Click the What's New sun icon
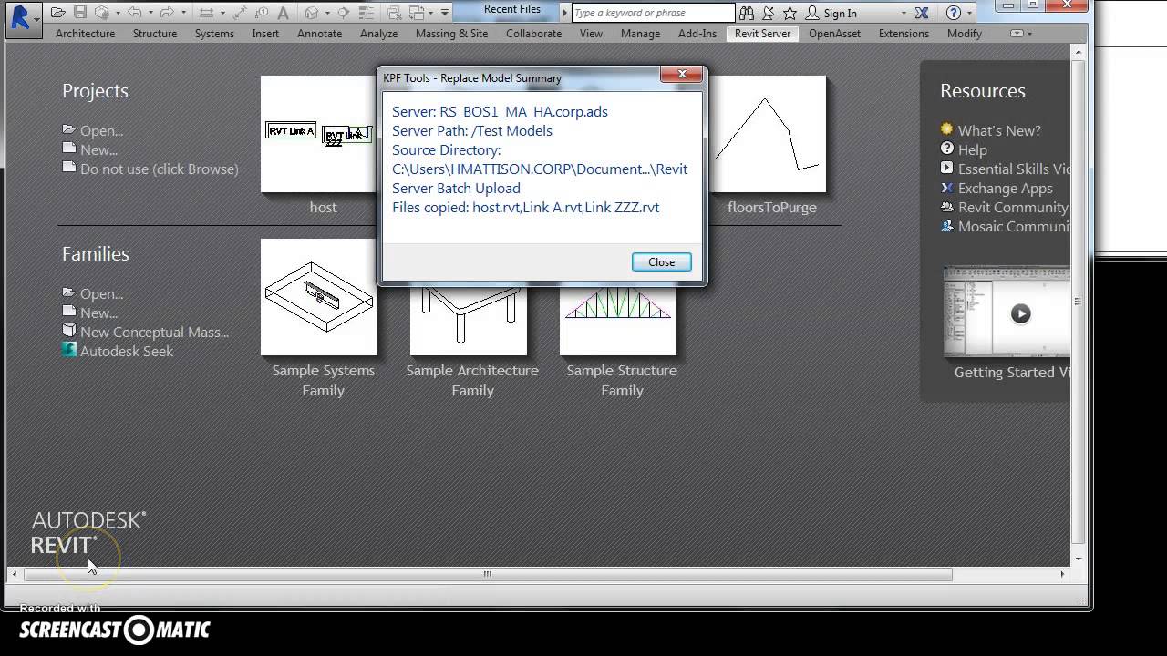 pyautogui.click(x=946, y=129)
